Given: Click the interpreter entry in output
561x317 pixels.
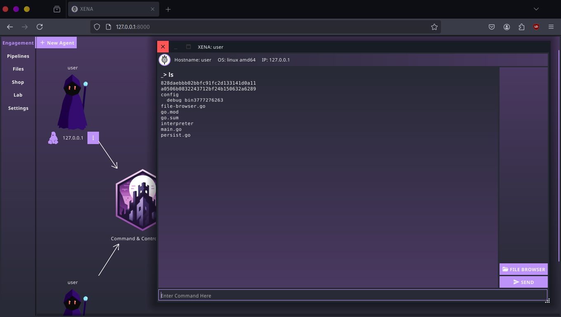Looking at the screenshot, I should [177, 123].
